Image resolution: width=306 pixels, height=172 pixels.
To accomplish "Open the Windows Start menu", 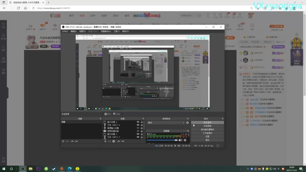I will [x=3, y=169].
